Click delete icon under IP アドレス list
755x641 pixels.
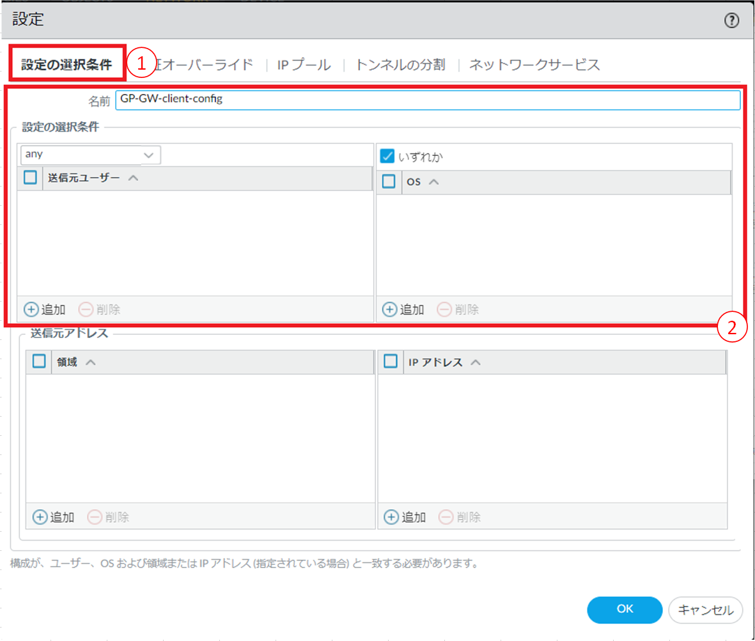click(446, 517)
